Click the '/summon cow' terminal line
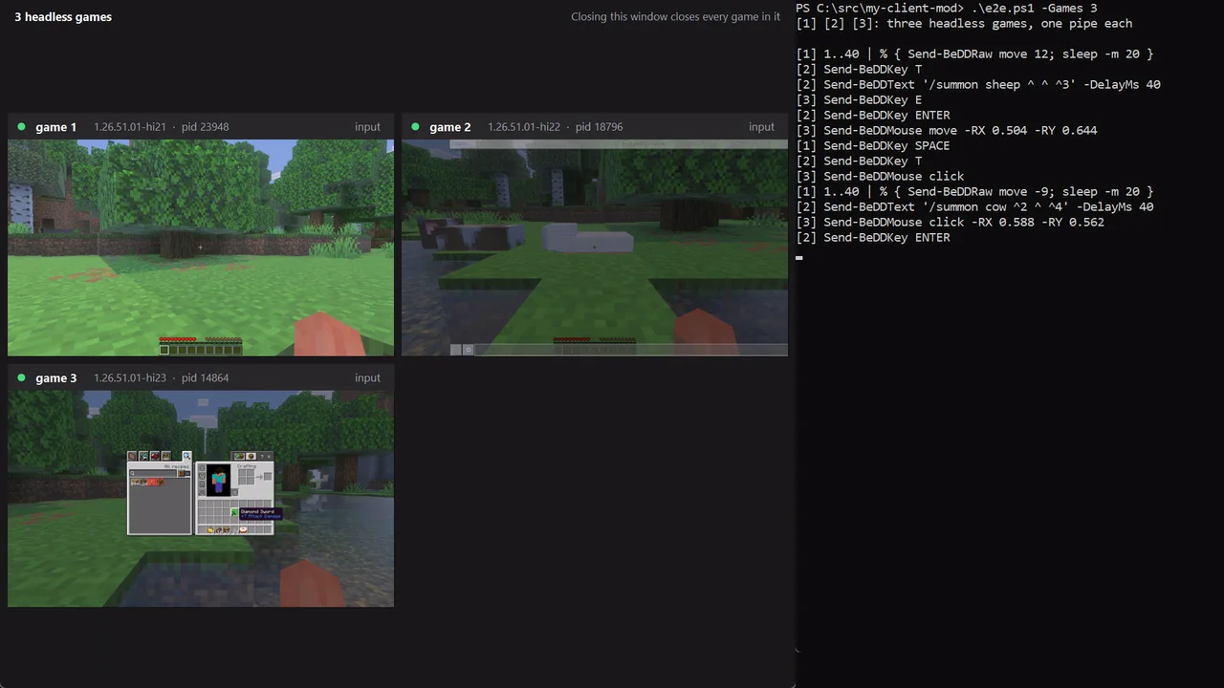 974,206
